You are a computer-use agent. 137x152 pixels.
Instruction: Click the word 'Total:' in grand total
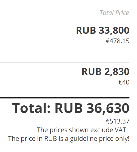coord(31,108)
